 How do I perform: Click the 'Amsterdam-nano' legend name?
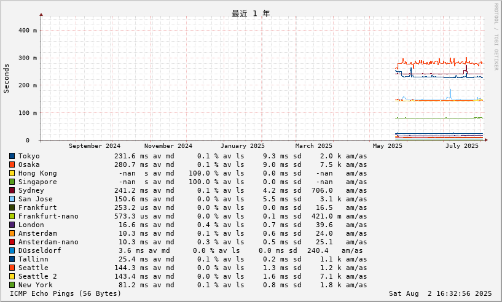click(x=49, y=242)
